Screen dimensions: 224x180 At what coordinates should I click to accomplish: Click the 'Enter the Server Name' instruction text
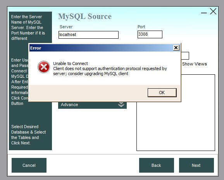click(28, 27)
